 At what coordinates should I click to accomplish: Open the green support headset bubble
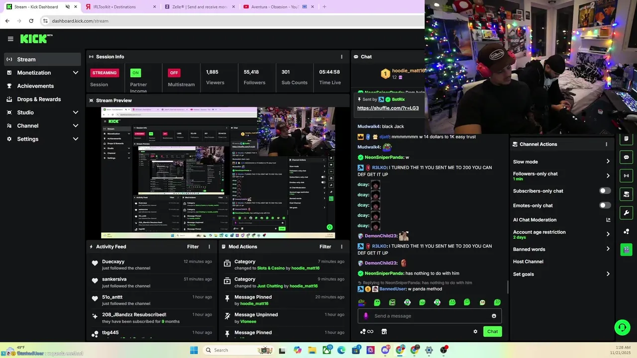622,327
